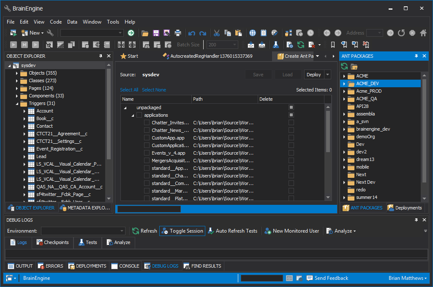Image resolution: width=433 pixels, height=287 pixels.
Task: Click the Undo arrow icon
Action: click(x=192, y=33)
